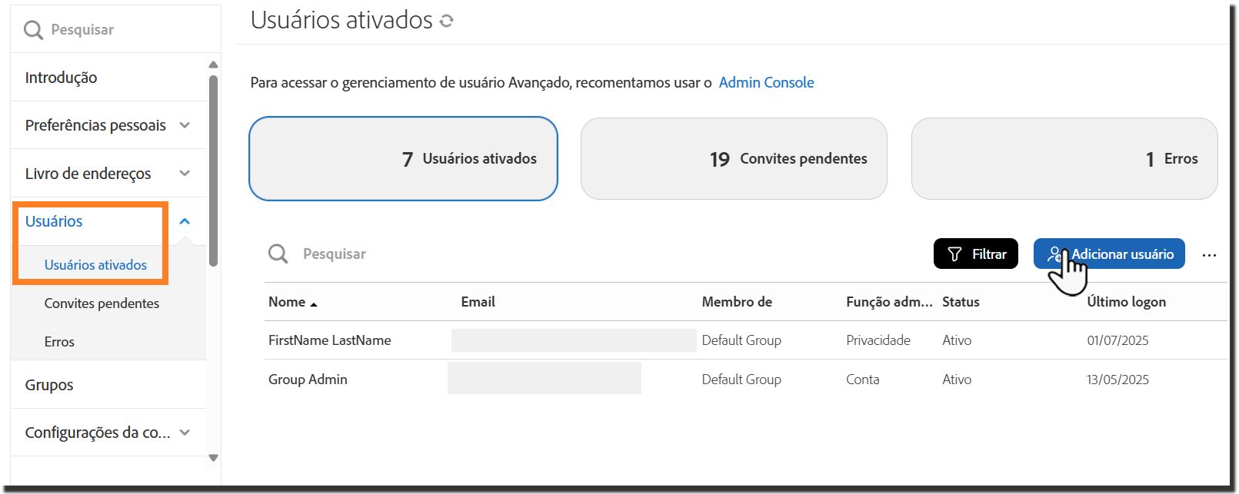Click the Usuários ativados page heading

341,20
